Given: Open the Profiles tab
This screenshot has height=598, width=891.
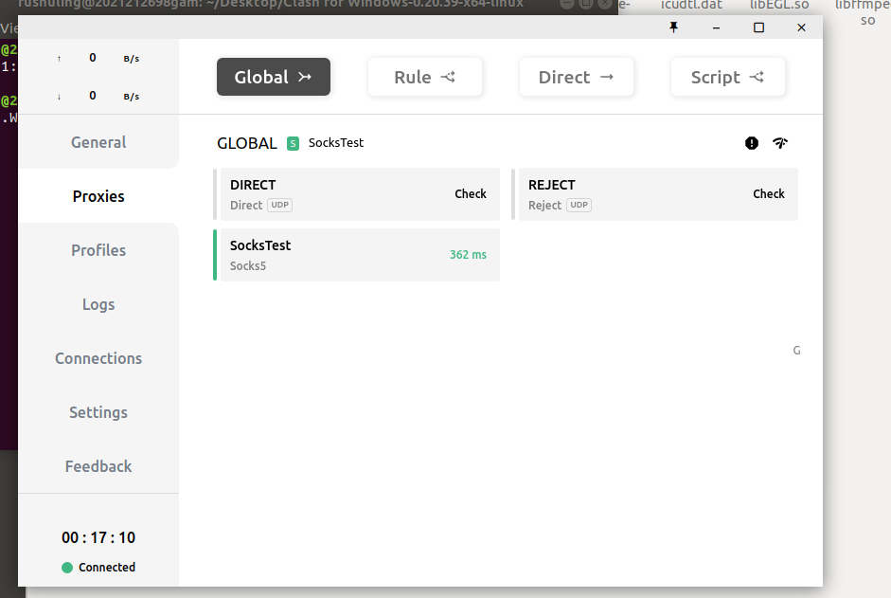Looking at the screenshot, I should click(98, 250).
